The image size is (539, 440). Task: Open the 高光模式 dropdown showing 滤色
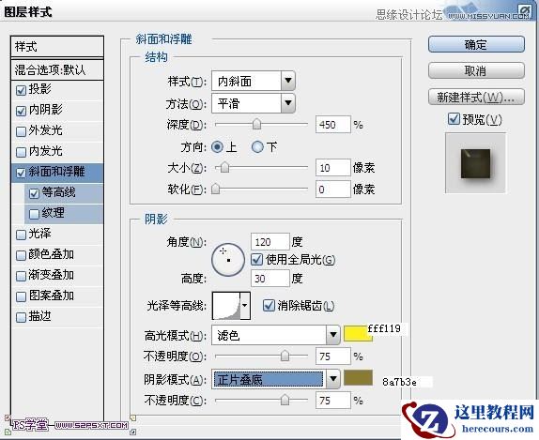(276, 335)
